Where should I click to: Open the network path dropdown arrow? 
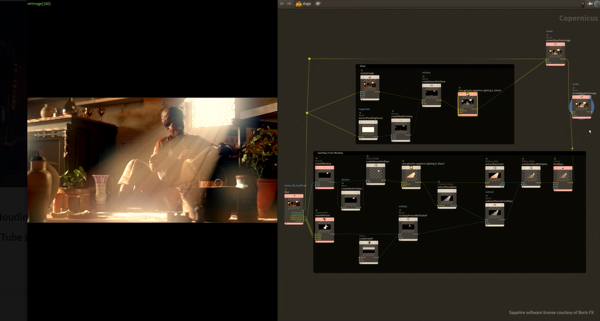[583, 4]
